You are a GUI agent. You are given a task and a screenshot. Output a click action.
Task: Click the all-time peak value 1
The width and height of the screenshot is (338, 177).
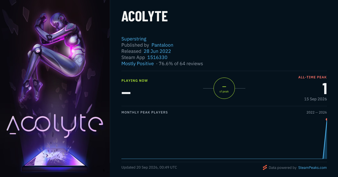(x=325, y=88)
